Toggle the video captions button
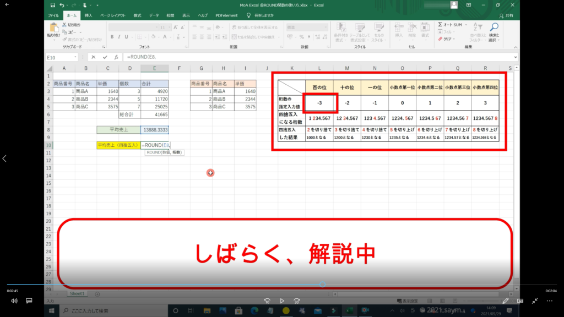The image size is (564, 317). [29, 301]
